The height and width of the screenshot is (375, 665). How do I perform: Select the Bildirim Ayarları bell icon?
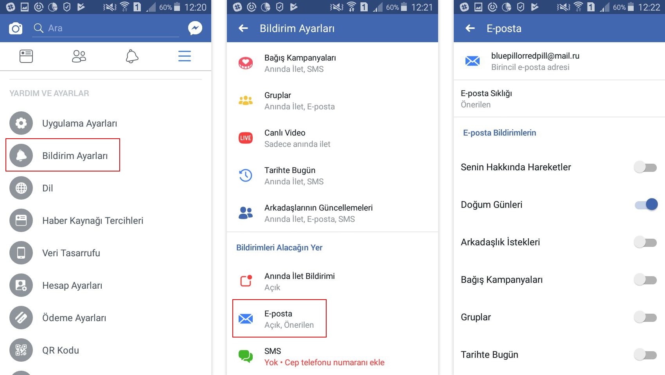click(21, 155)
